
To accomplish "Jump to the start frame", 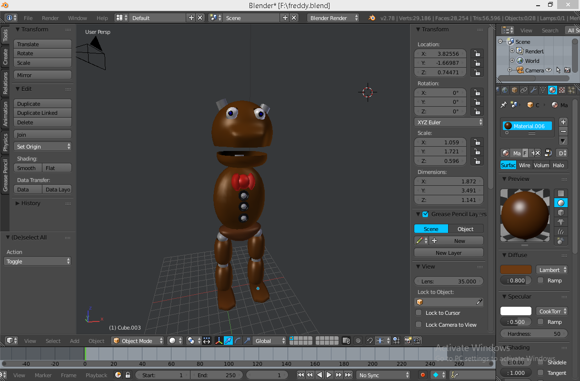I will pos(300,375).
